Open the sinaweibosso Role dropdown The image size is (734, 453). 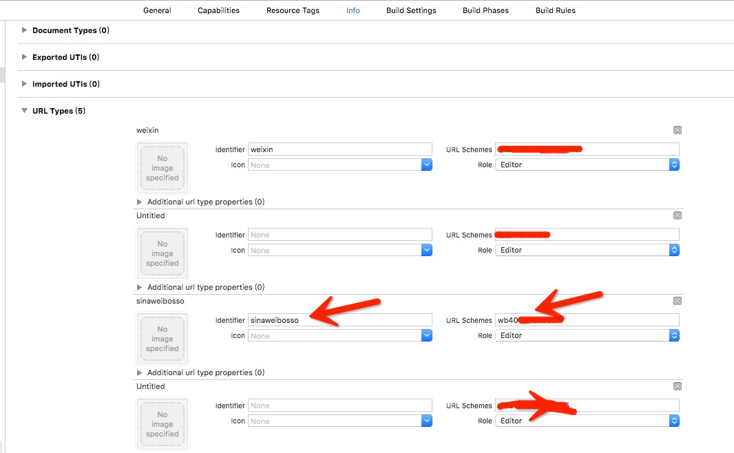(587, 335)
